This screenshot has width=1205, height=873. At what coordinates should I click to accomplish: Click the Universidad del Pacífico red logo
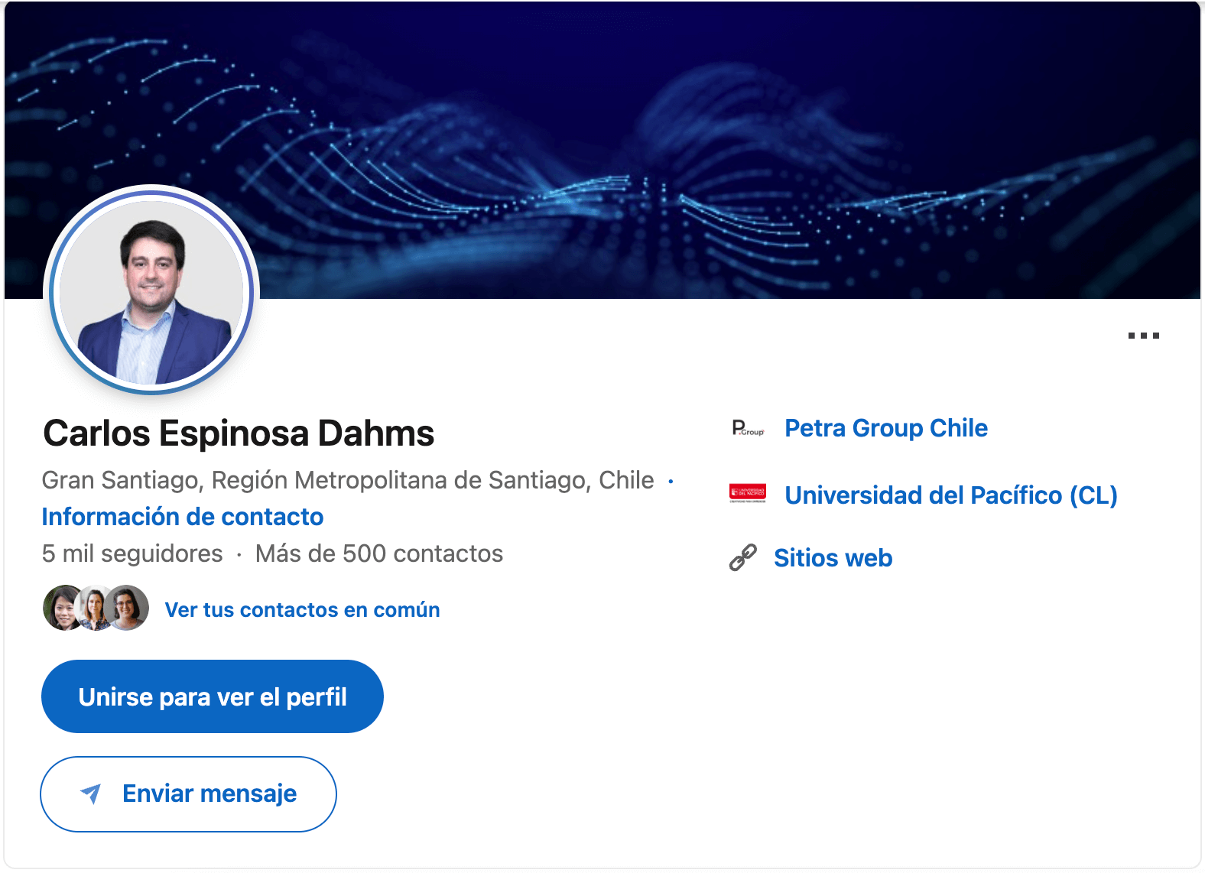[x=748, y=494]
